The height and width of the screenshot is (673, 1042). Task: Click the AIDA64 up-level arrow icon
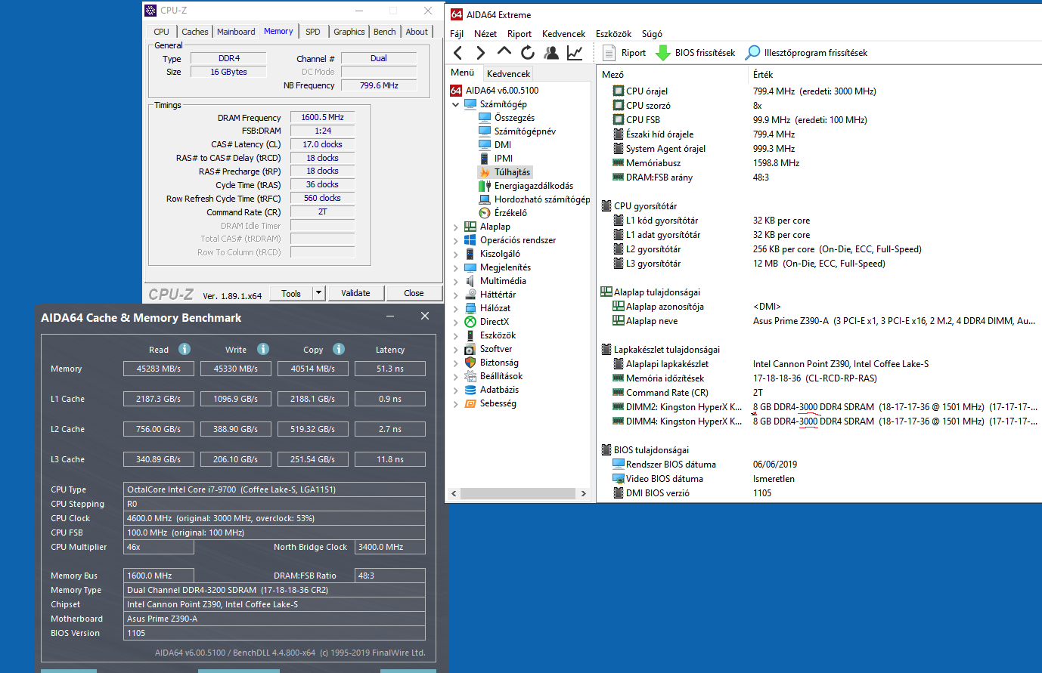coord(504,51)
